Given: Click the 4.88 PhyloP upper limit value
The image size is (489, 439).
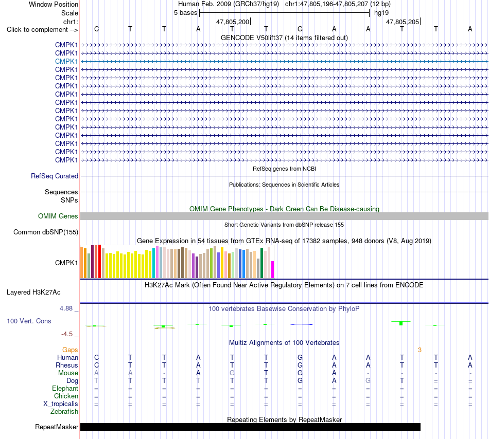Looking at the screenshot, I should 66,308.
